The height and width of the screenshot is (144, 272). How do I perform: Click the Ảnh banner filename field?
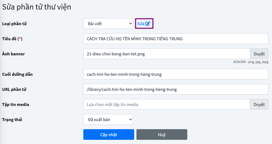(x=166, y=54)
